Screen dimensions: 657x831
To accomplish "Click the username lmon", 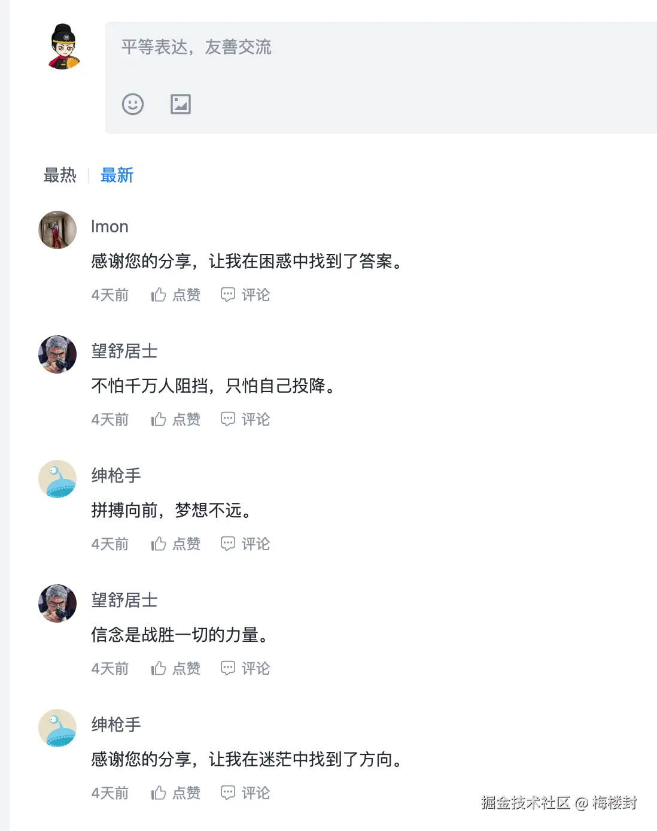I will point(110,226).
